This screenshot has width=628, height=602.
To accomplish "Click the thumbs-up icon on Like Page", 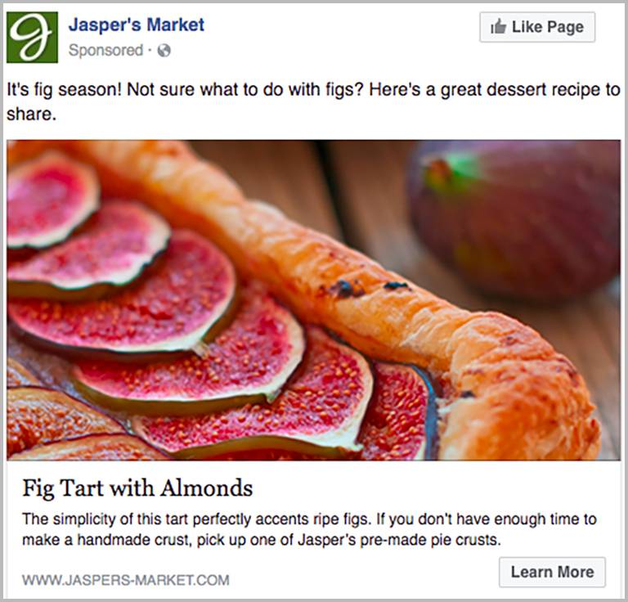I will [x=497, y=27].
